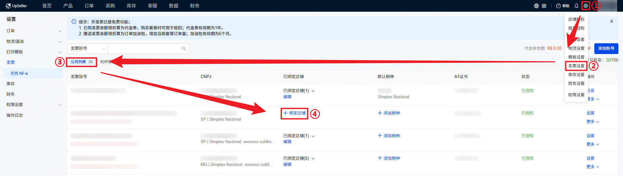This screenshot has width=623, height=176.
Task: Click the invoice account search input field
Action: (143, 48)
